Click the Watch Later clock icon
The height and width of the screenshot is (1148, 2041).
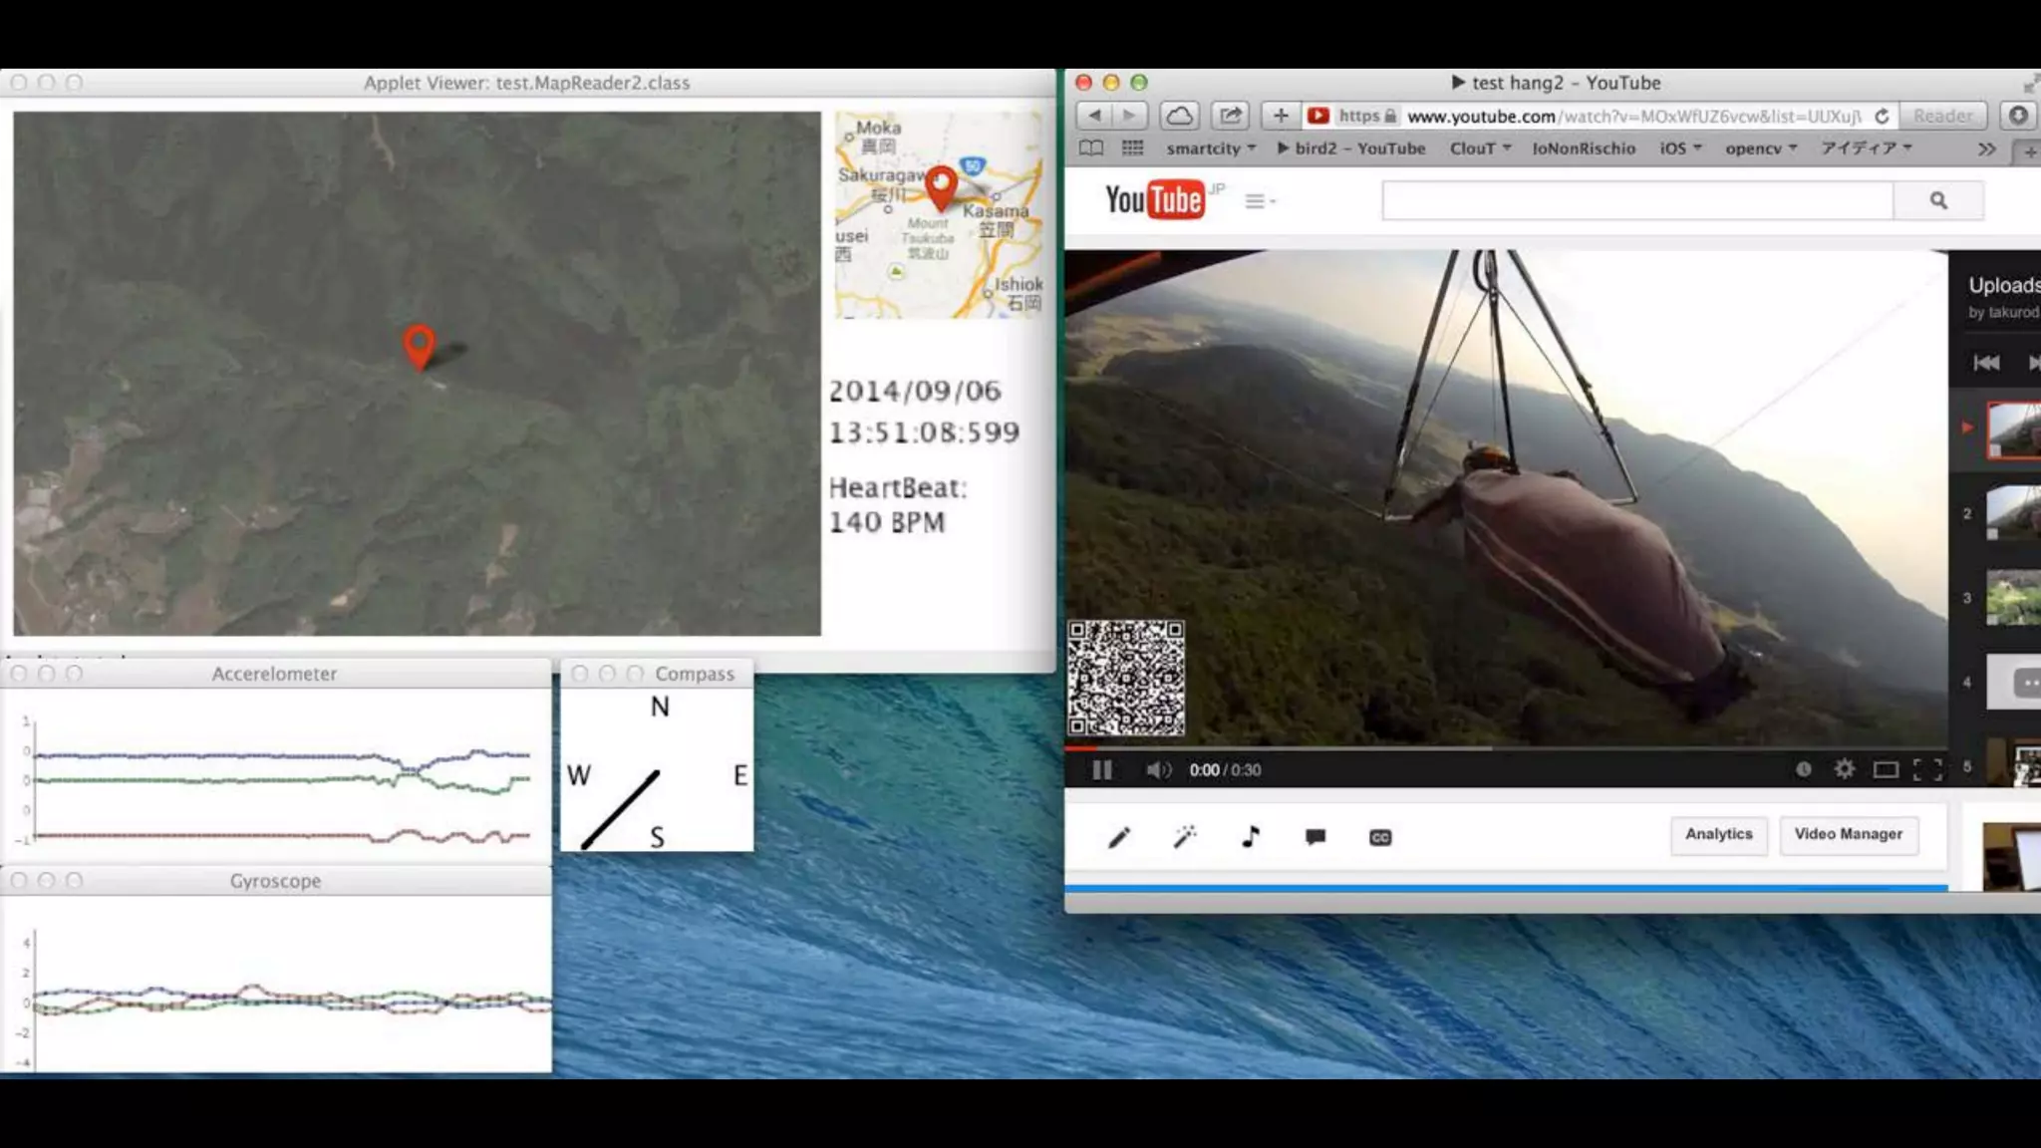point(1803,769)
